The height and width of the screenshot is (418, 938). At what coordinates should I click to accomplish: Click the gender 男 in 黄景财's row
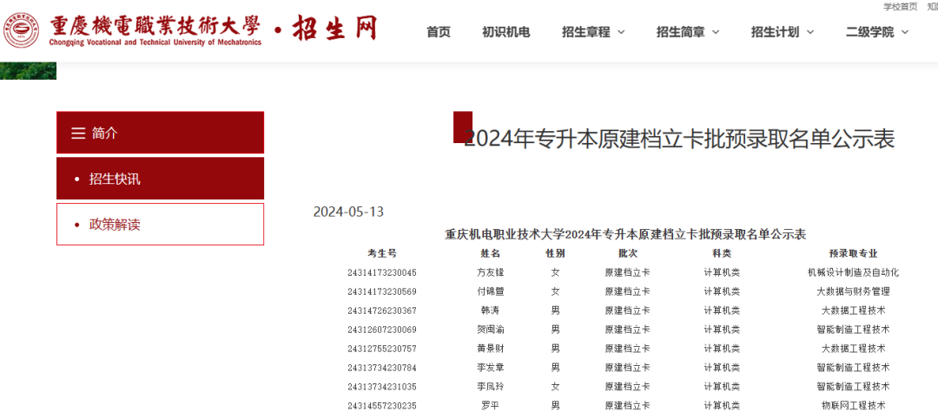click(x=555, y=349)
